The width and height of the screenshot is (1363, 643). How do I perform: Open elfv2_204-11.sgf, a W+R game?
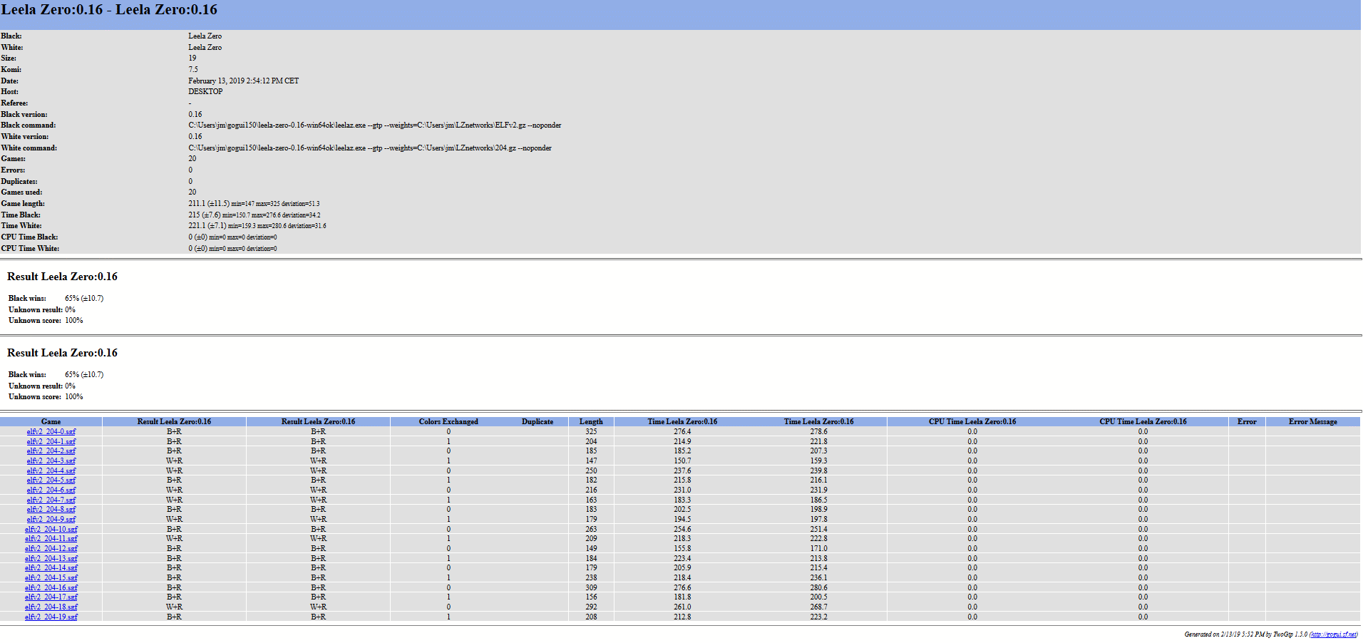(x=51, y=538)
